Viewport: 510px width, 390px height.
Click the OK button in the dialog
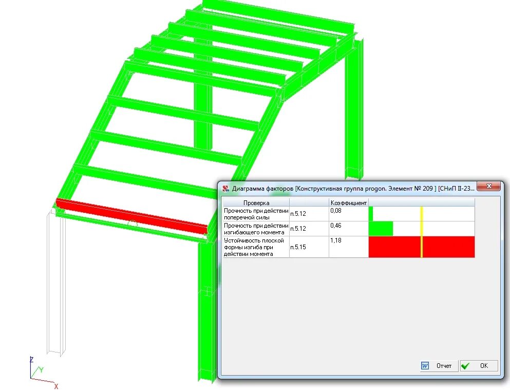(479, 366)
